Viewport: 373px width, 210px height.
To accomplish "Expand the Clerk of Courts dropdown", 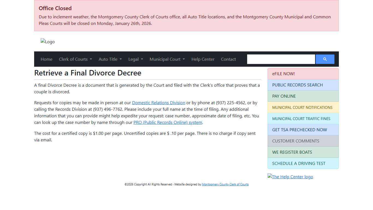I will pos(75,59).
